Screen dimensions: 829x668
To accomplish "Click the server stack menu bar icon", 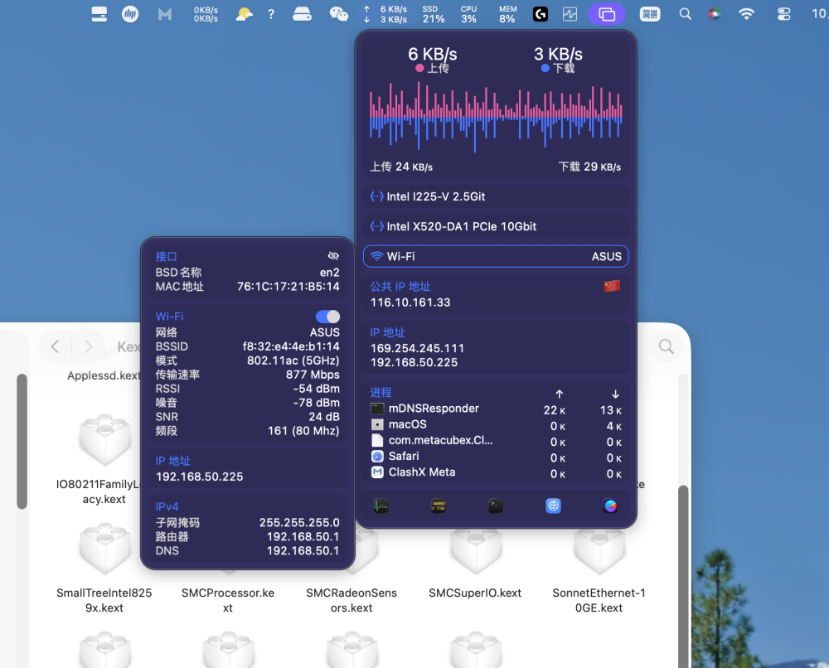I will pyautogui.click(x=99, y=14).
